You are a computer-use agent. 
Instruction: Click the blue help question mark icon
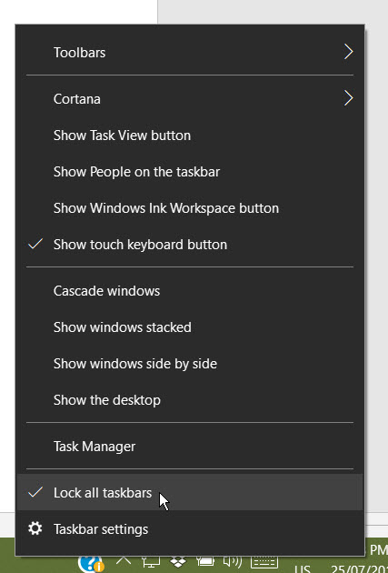click(x=91, y=564)
